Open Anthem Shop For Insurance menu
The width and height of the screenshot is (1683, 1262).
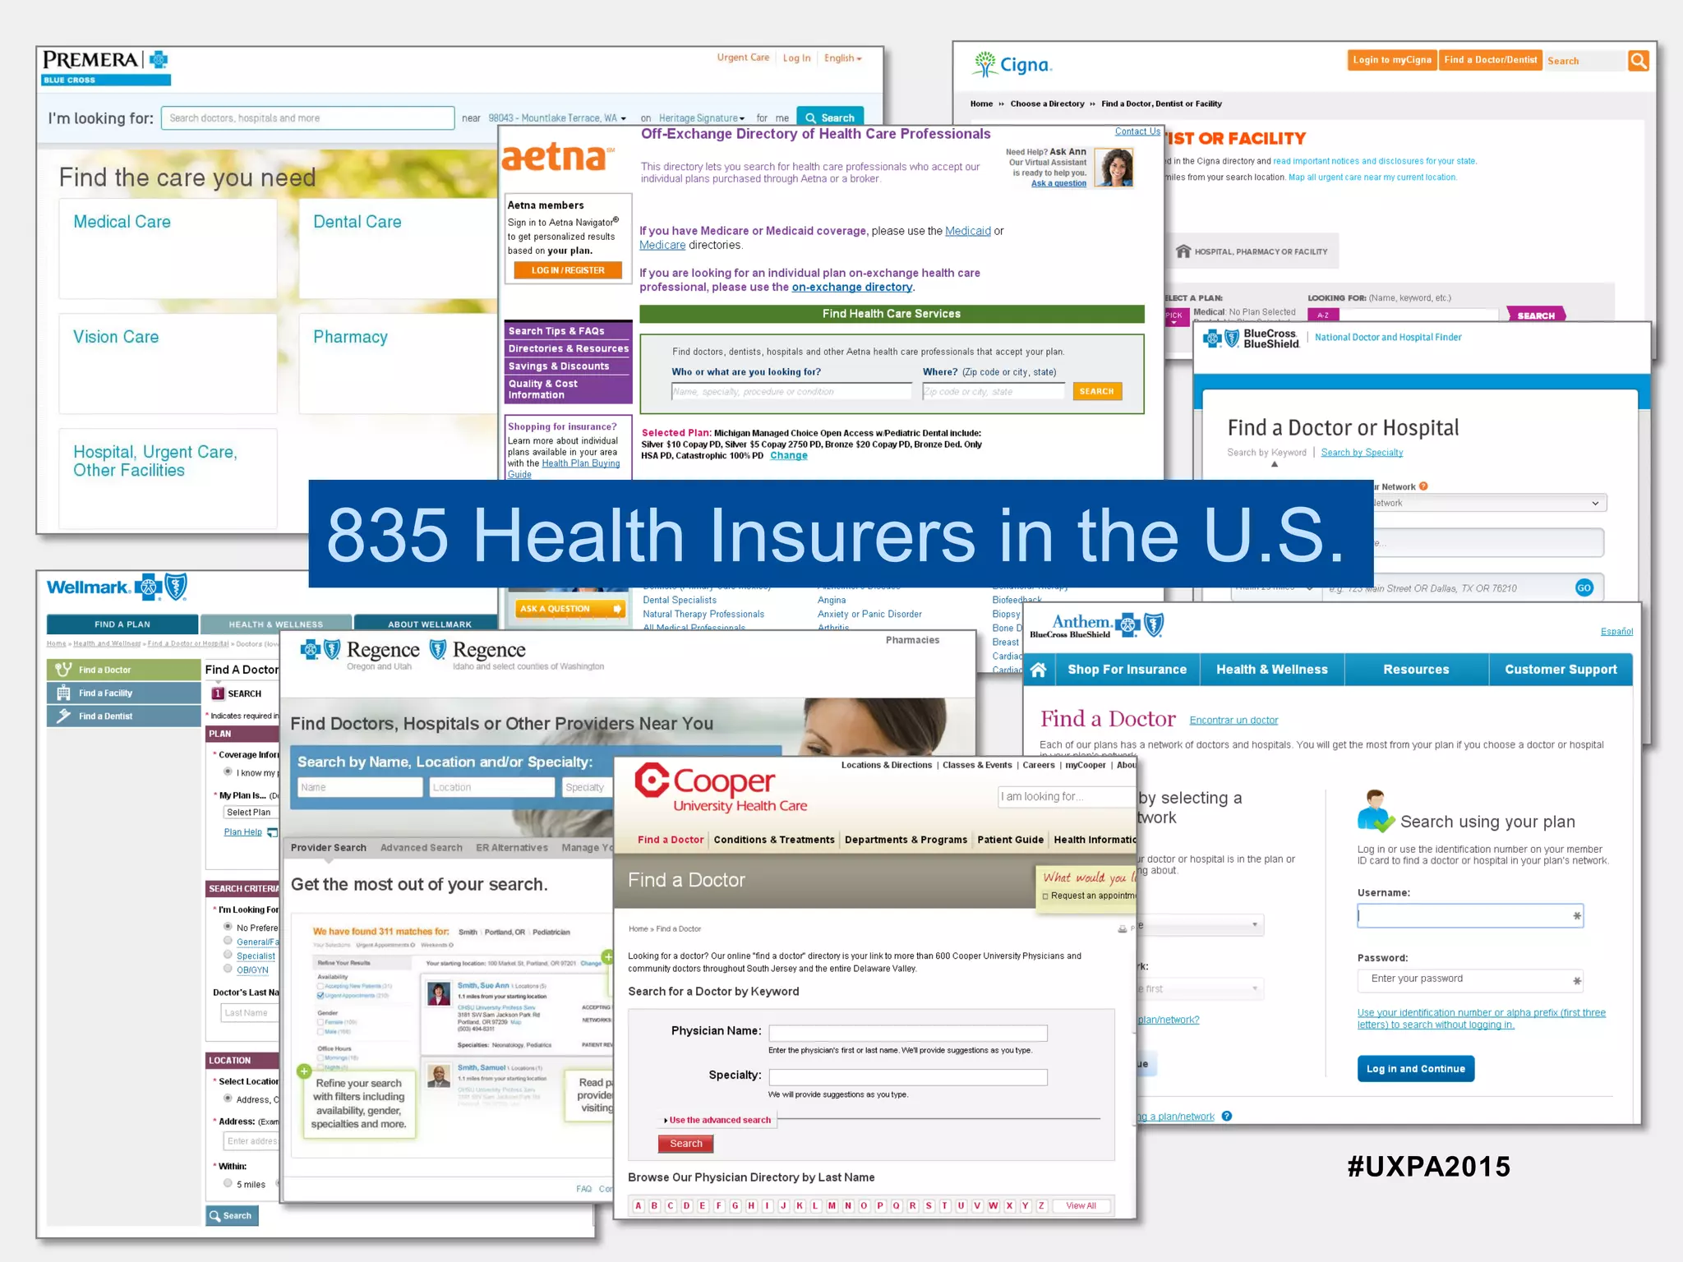pos(1127,670)
